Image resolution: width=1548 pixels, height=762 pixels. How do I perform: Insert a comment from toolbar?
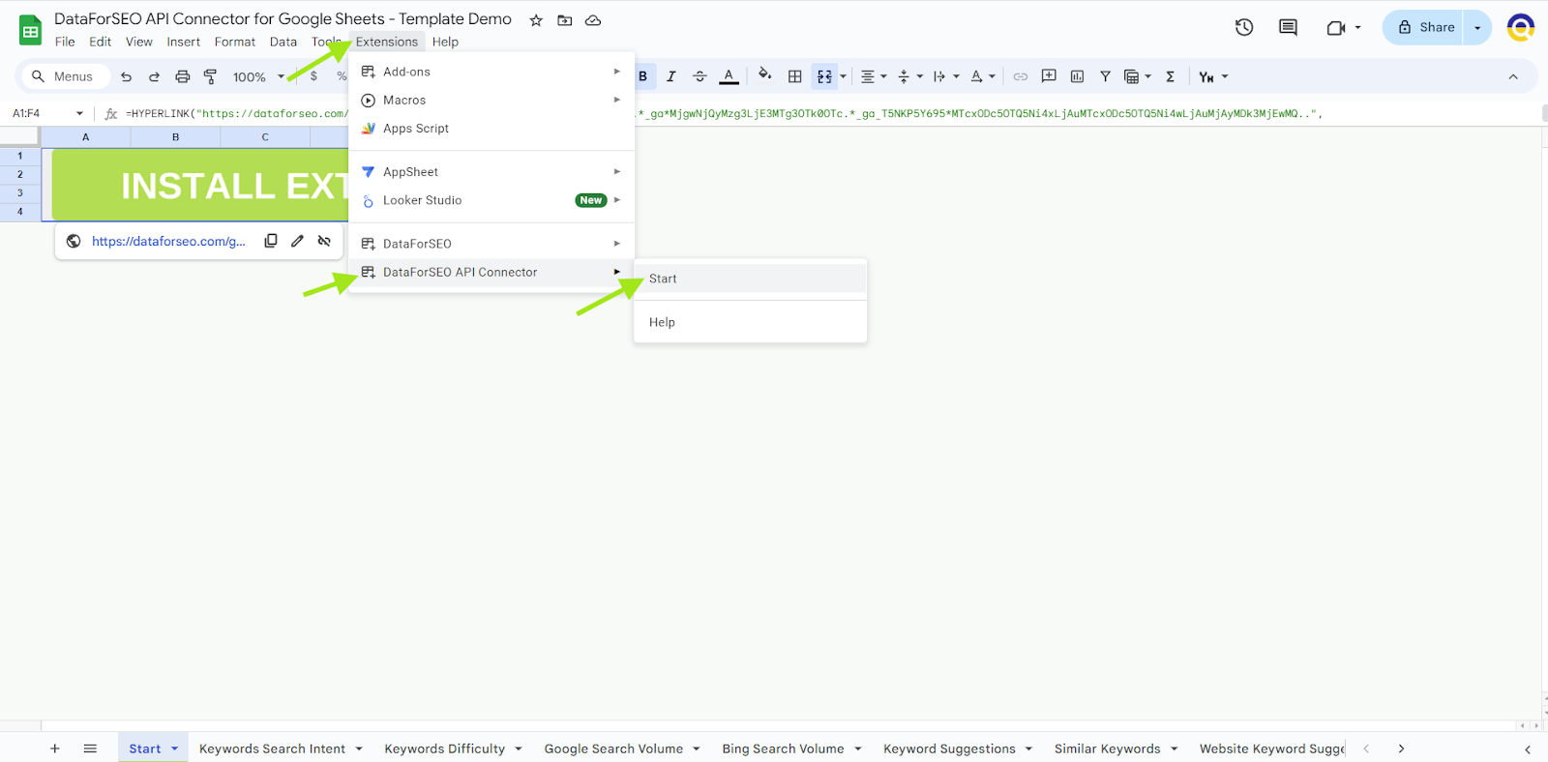(1049, 76)
